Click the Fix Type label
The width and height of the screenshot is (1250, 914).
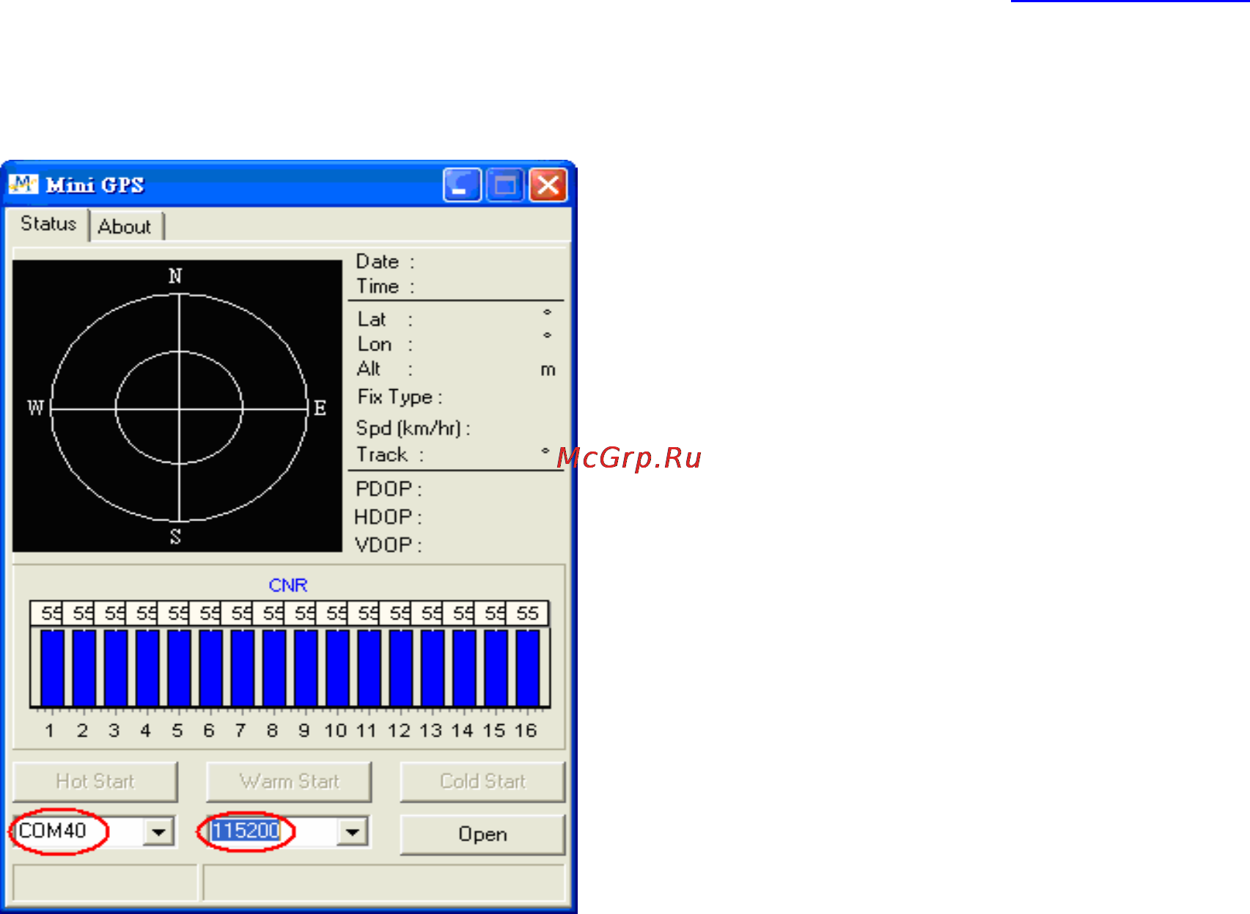coord(400,397)
